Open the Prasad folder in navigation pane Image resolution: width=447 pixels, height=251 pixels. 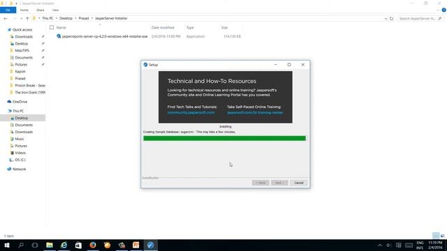tap(20, 79)
